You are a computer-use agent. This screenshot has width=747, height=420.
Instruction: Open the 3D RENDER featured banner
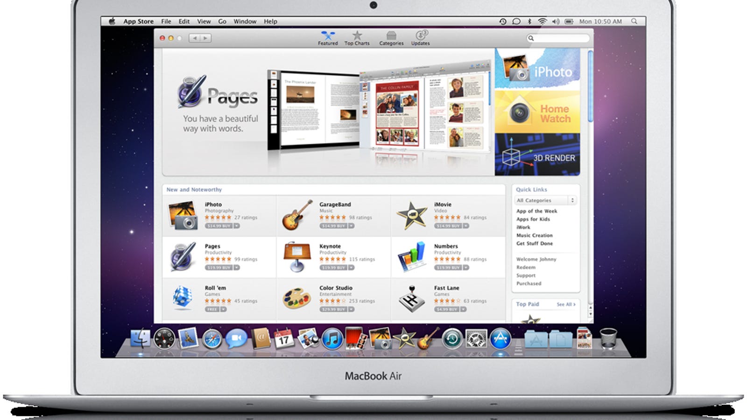537,154
